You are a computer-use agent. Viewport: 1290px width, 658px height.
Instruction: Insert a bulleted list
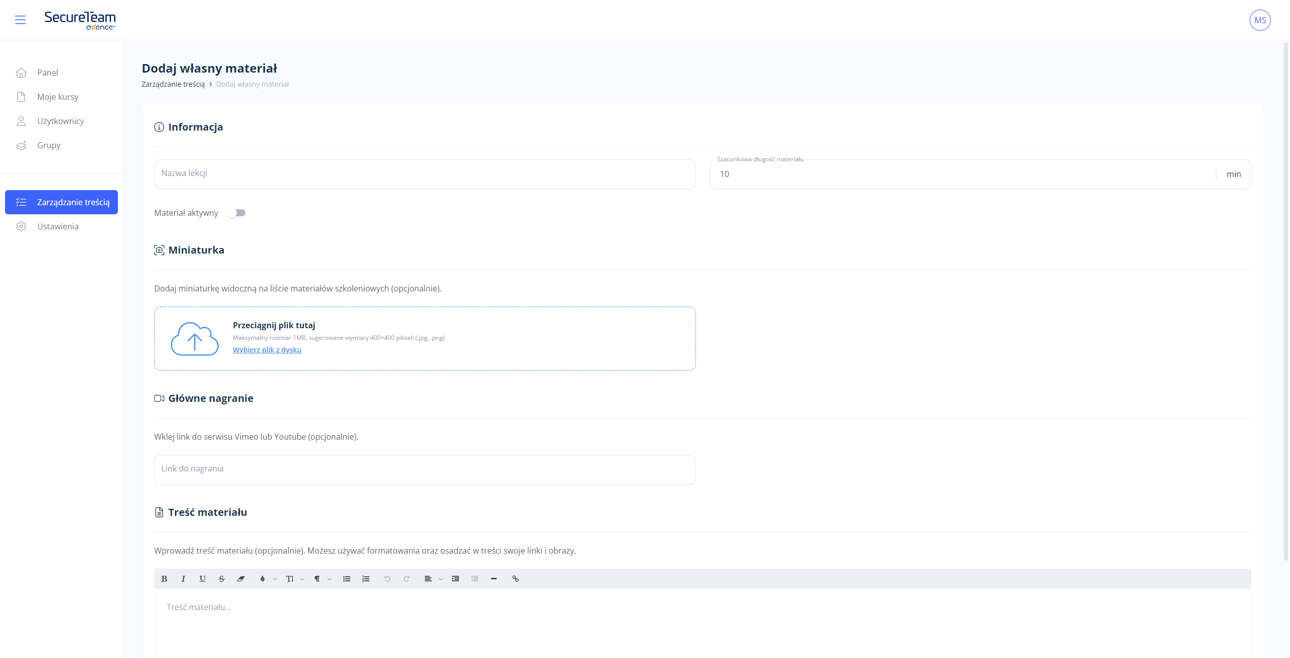pos(347,579)
